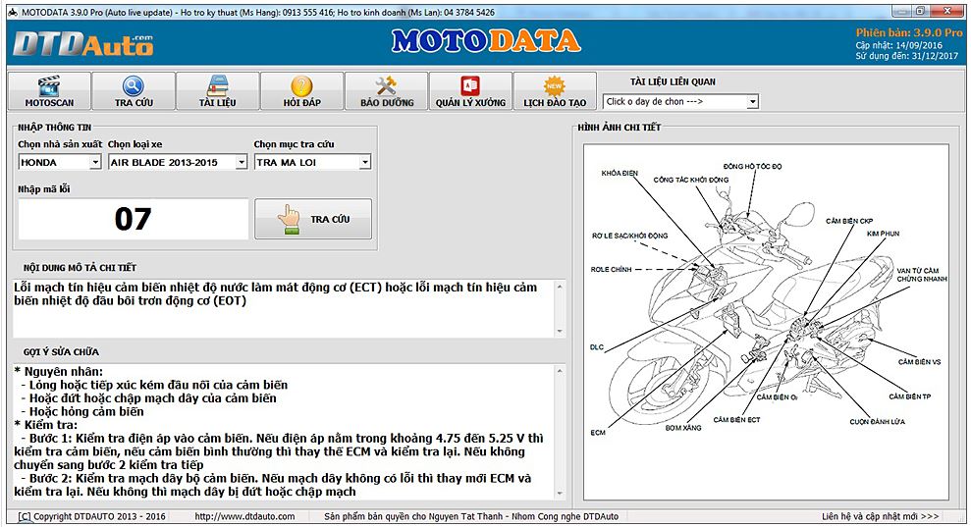
Task: Click the 'CẢM BIẾN VS' label in diagram
Action: tap(919, 362)
